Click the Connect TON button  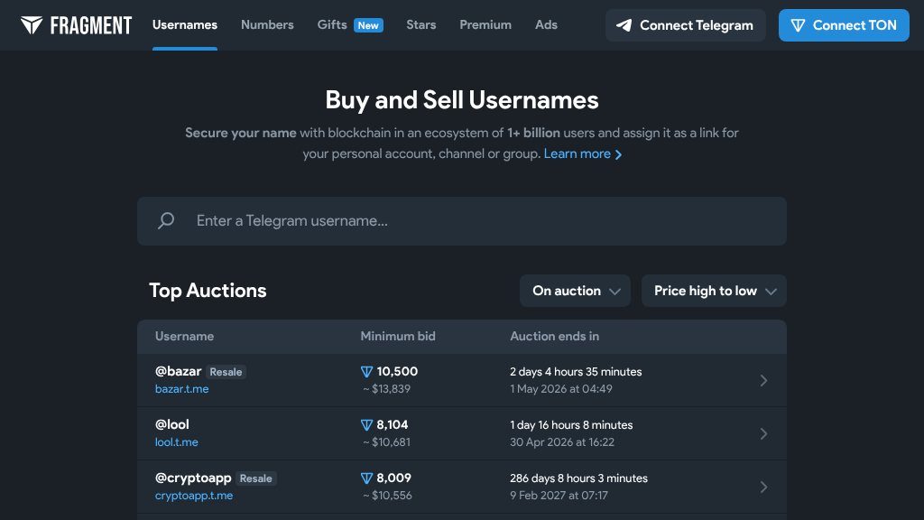point(844,25)
